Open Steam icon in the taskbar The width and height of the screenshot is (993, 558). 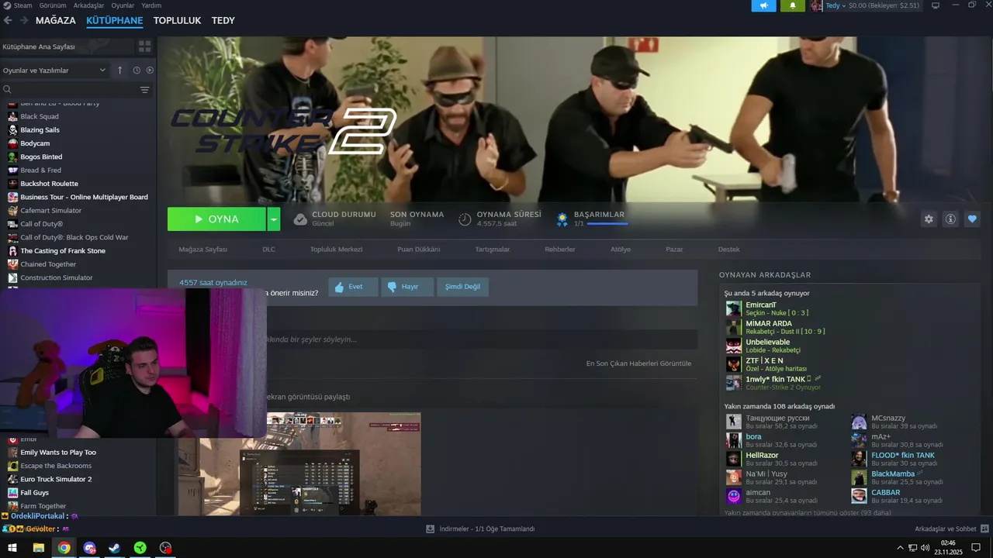click(x=114, y=548)
